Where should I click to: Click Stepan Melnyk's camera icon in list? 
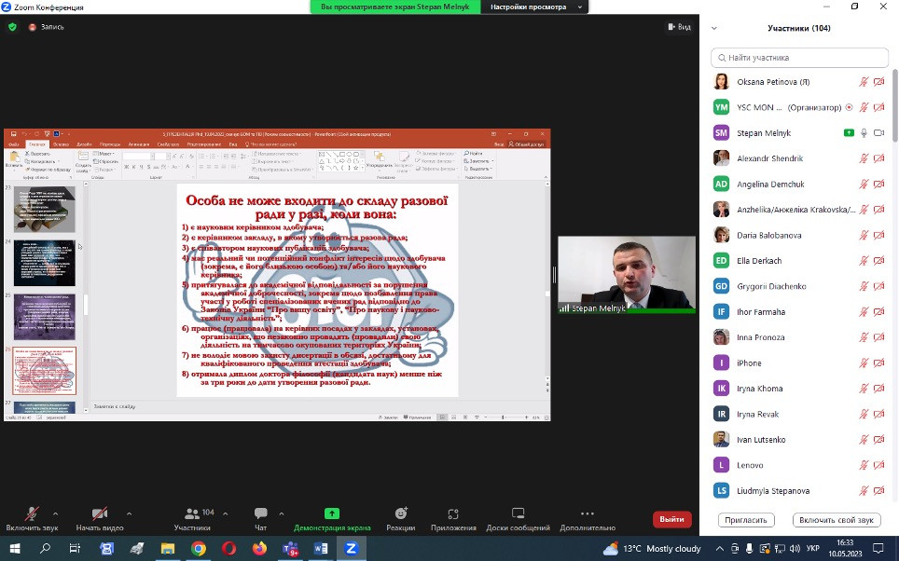878,133
